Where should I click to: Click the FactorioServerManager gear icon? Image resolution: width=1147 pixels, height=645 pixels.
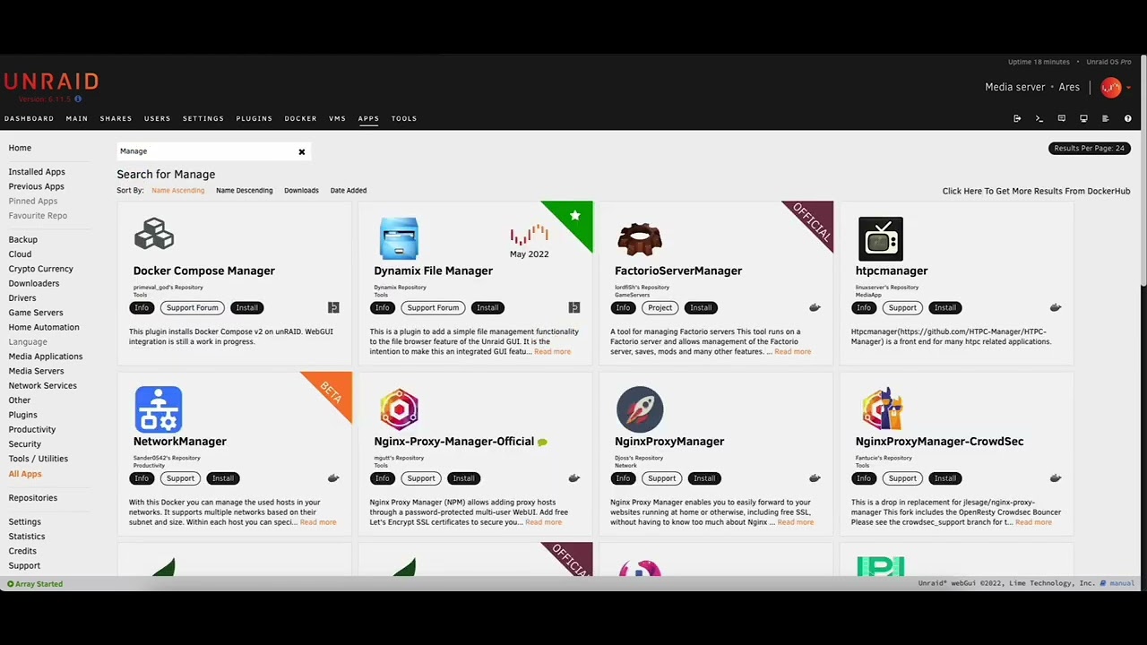click(x=640, y=238)
